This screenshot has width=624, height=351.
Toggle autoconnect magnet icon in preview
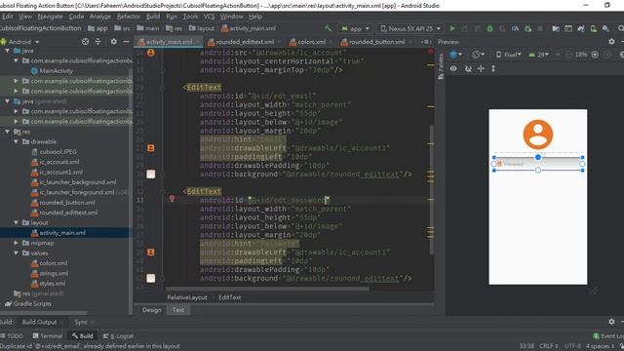pos(468,68)
